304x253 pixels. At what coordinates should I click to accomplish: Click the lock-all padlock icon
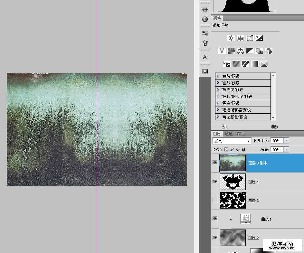pos(244,149)
